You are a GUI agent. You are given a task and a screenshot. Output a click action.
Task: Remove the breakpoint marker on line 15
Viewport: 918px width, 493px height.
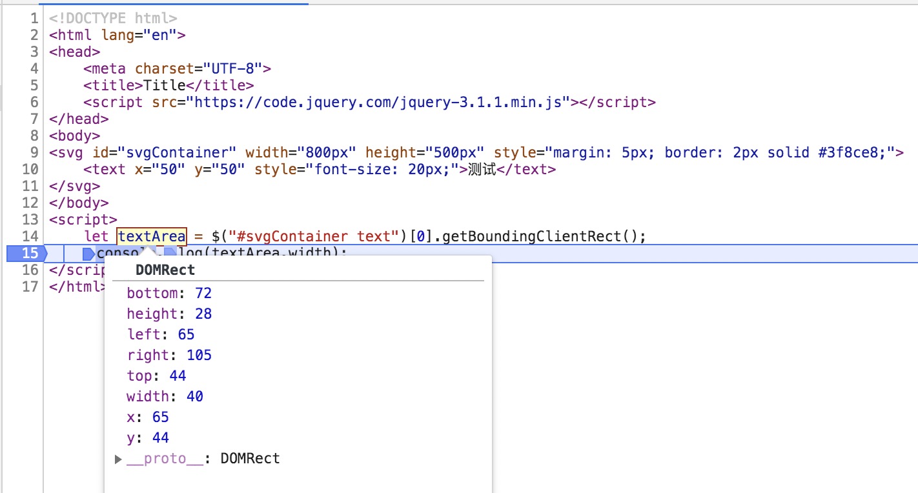click(26, 253)
